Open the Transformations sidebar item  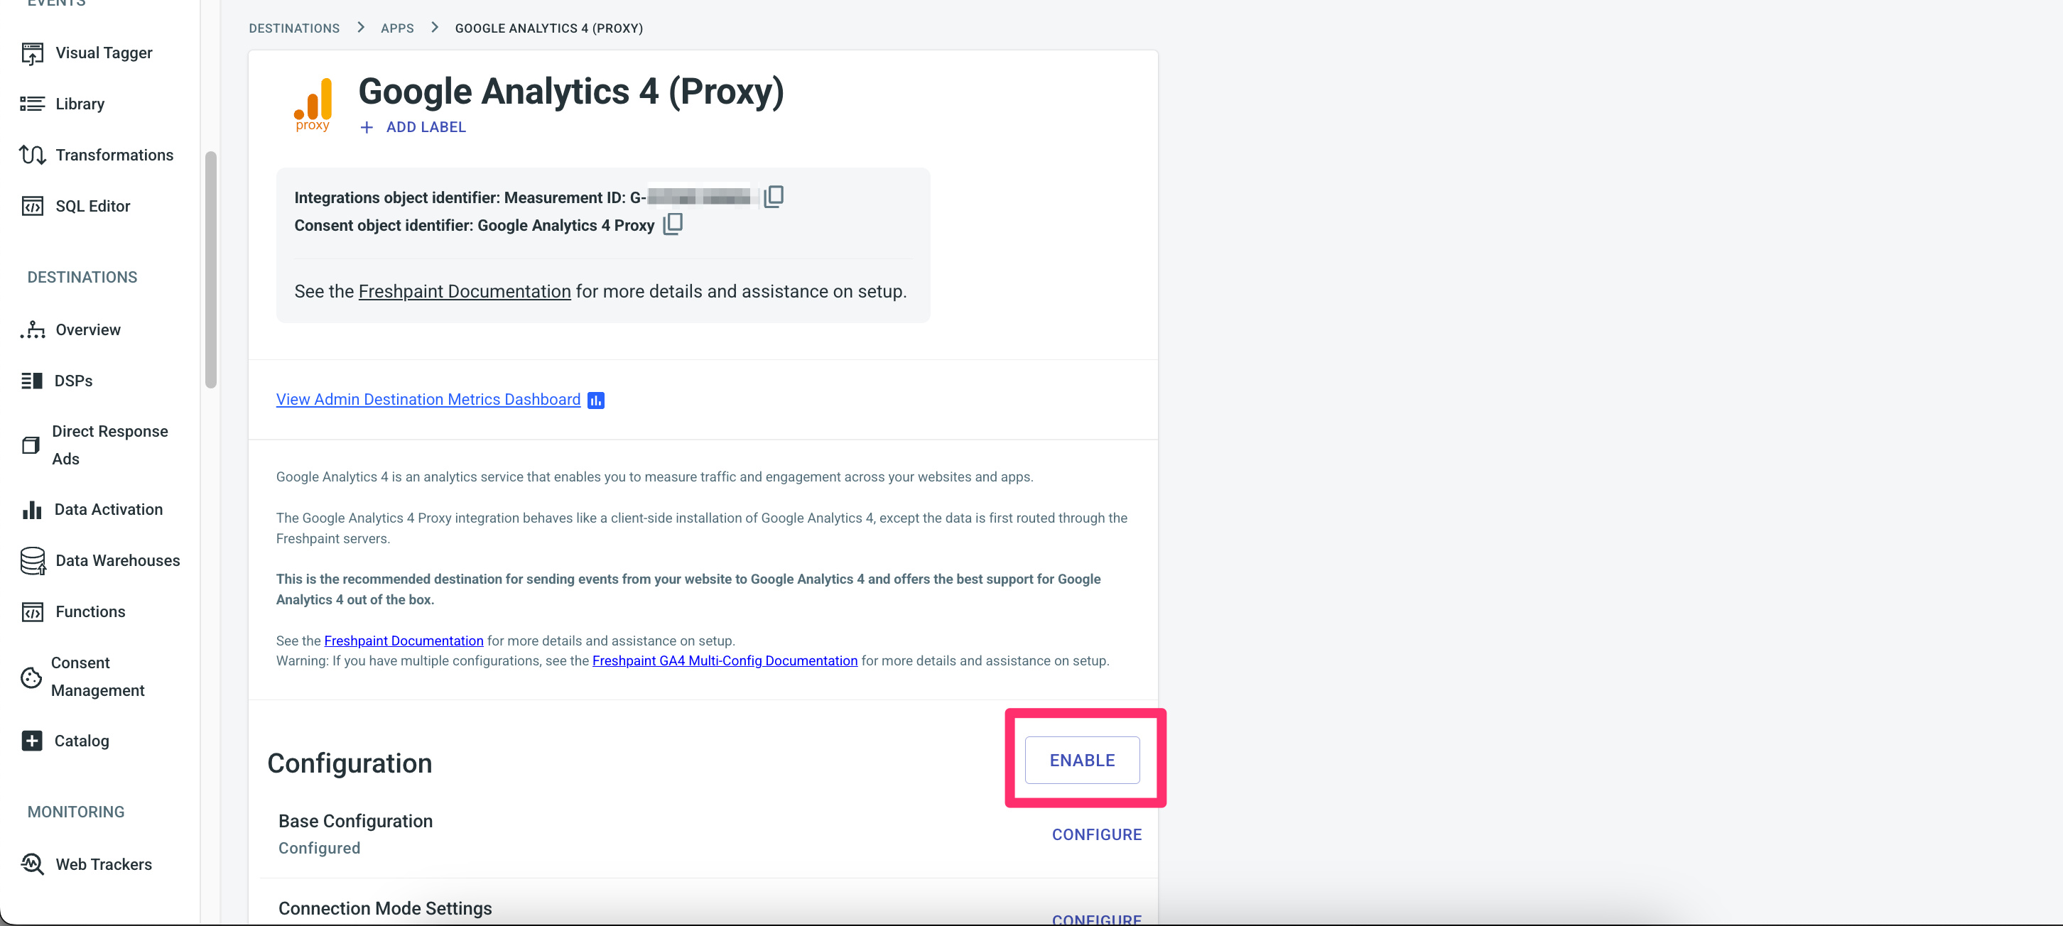(114, 156)
